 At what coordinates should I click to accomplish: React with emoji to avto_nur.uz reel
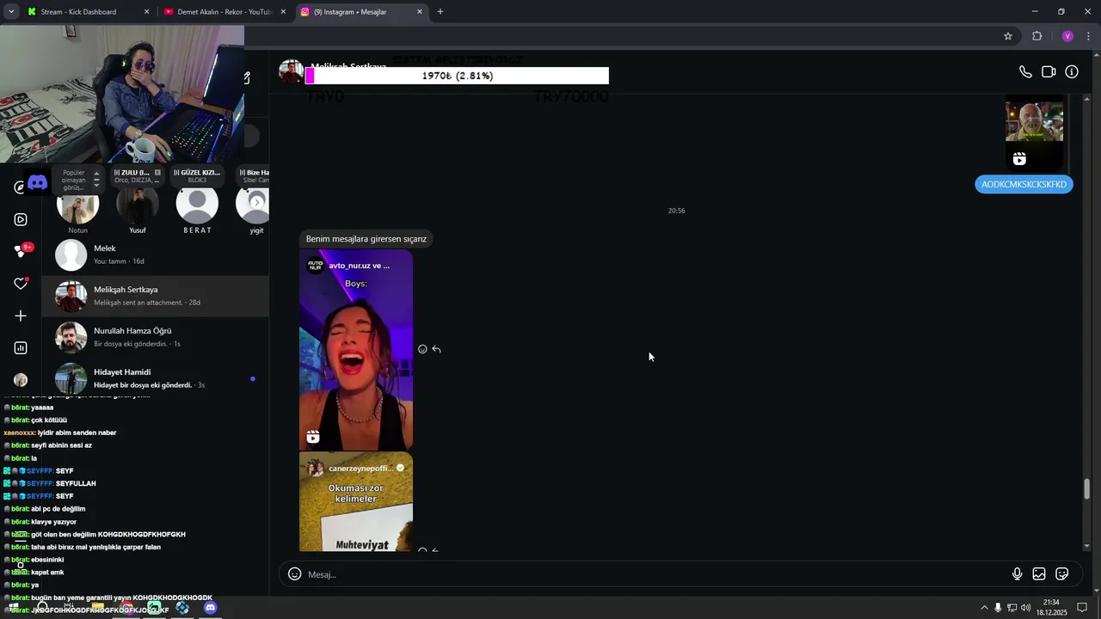click(x=422, y=349)
